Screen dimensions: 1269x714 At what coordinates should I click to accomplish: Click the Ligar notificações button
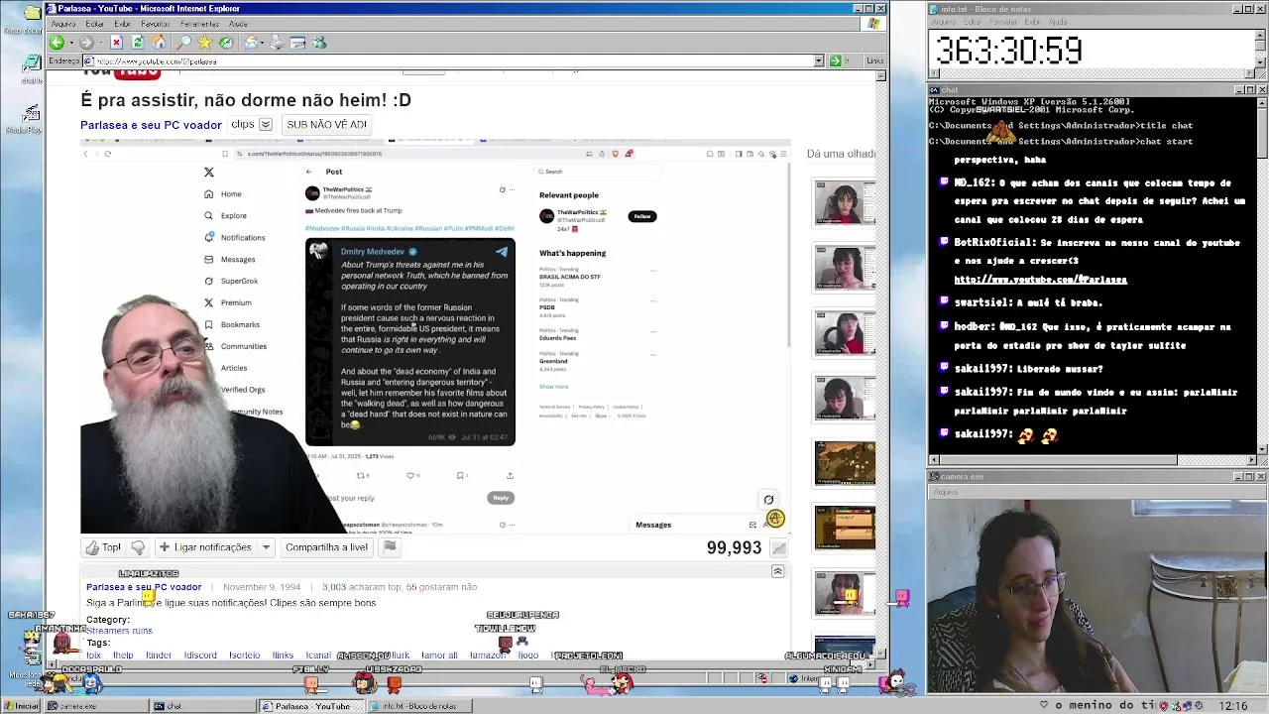tap(204, 547)
